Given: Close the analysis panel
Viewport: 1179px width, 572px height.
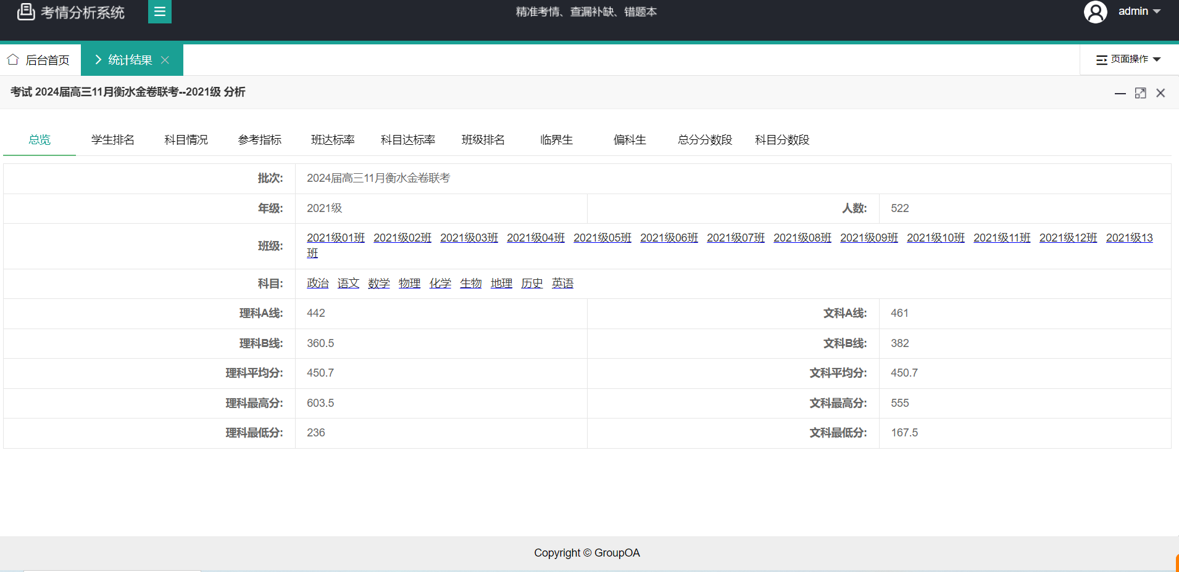Looking at the screenshot, I should coord(1160,93).
